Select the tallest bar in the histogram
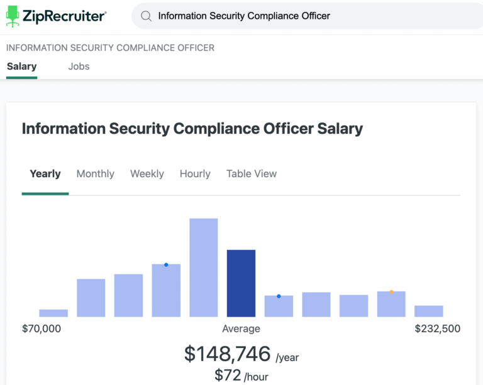This screenshot has height=385, width=483. (x=204, y=268)
